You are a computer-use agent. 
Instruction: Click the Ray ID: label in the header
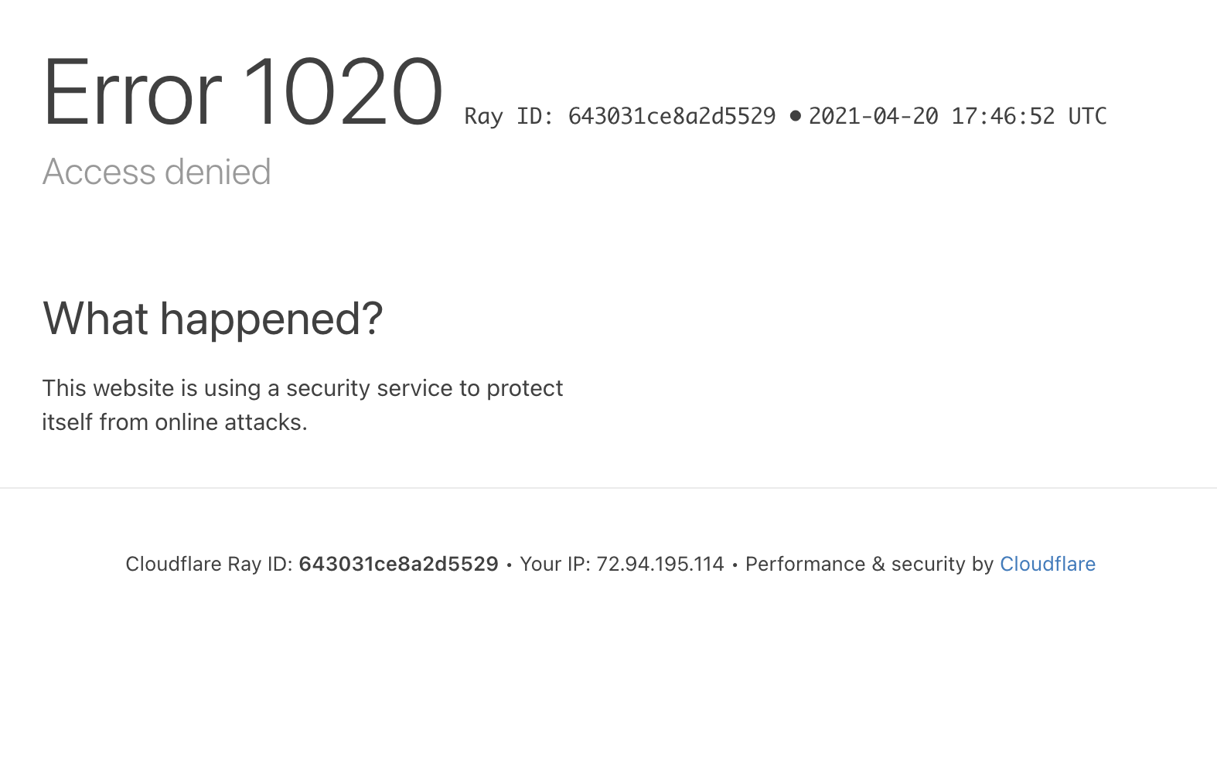(x=510, y=117)
